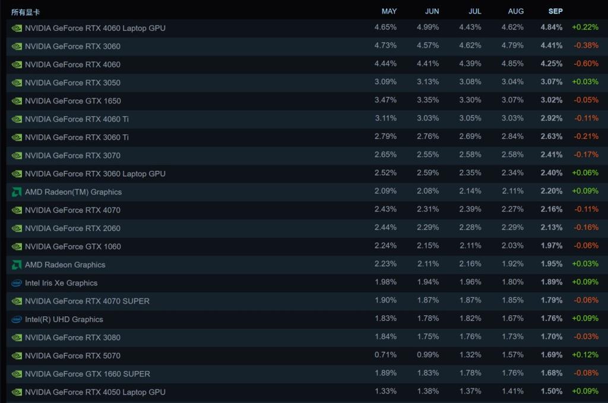
Task: Click the 所有显卡 heading
Action: coord(26,12)
